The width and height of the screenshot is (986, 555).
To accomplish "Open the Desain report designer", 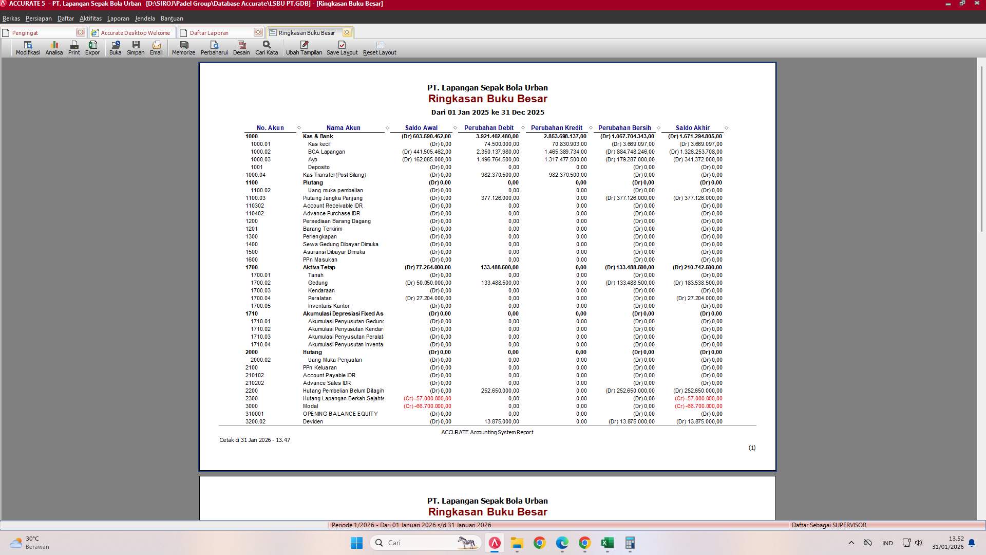I will (x=241, y=48).
